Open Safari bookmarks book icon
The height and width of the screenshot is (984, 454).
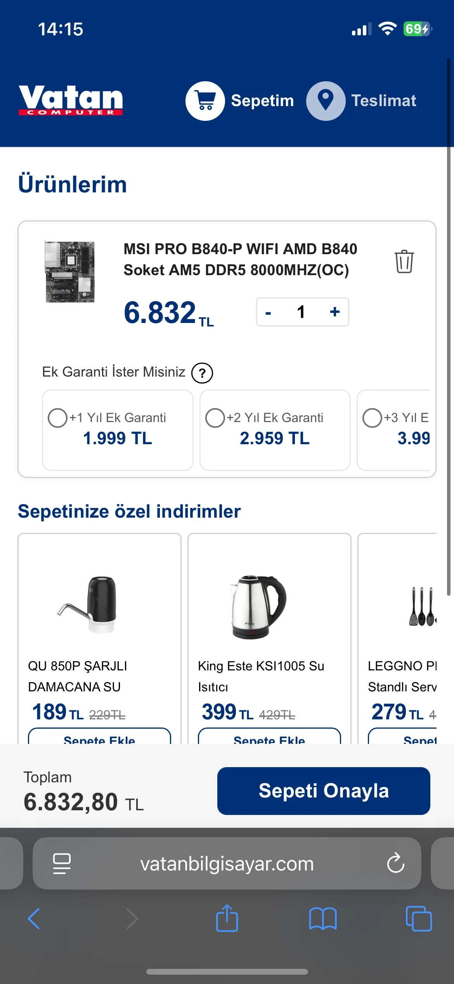click(x=323, y=919)
